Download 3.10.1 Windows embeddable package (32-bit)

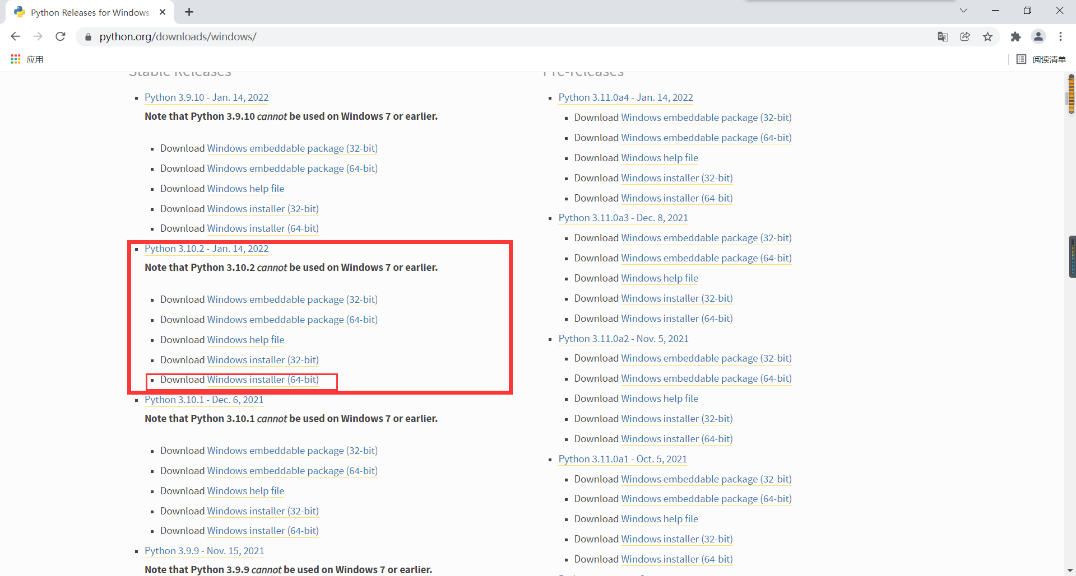(293, 451)
